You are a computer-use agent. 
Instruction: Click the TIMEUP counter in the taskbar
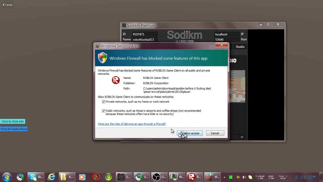pos(260,177)
